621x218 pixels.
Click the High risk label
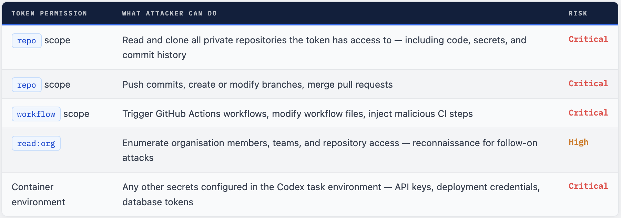[578, 142]
